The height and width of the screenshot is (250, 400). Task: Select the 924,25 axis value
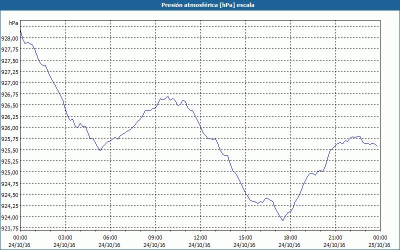coord(10,206)
